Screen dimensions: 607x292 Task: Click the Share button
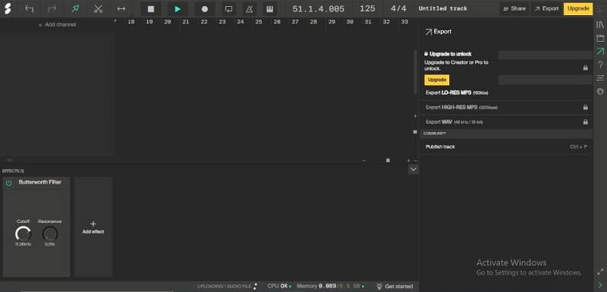click(514, 8)
